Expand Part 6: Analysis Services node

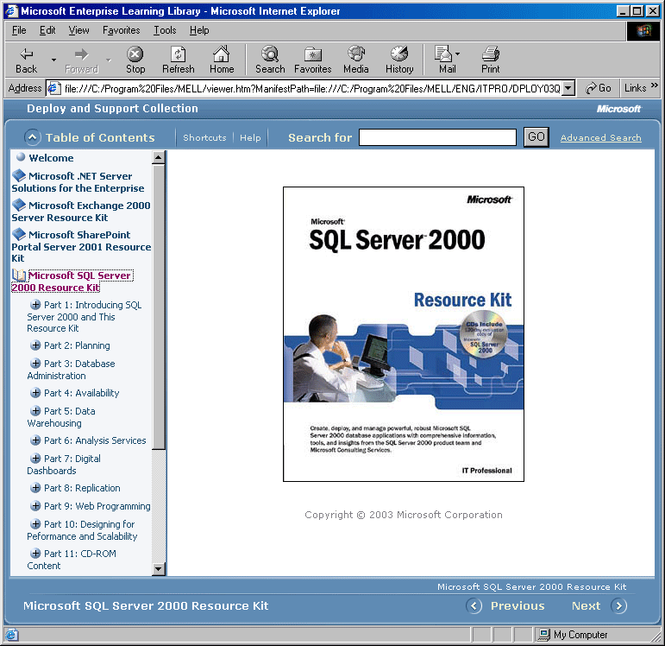tap(35, 440)
